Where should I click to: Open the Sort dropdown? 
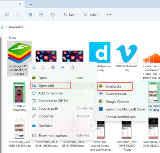(70, 15)
